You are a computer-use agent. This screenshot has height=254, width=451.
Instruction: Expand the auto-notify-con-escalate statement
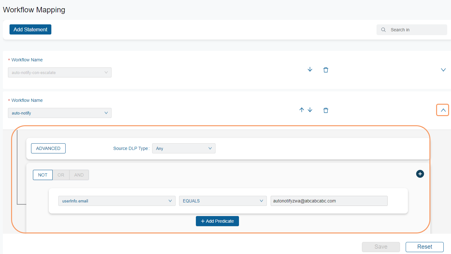(x=443, y=70)
